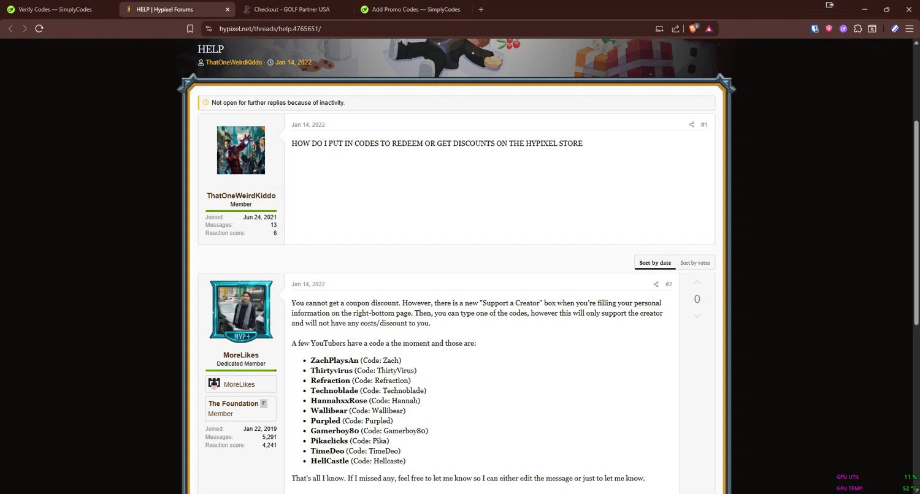Open thread author ThatOneWeirdKiddo link in header
The image size is (920, 494).
pos(234,63)
